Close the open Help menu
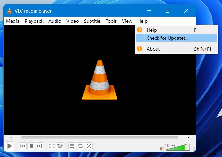This screenshot has height=157, width=222. pyautogui.click(x=142, y=21)
